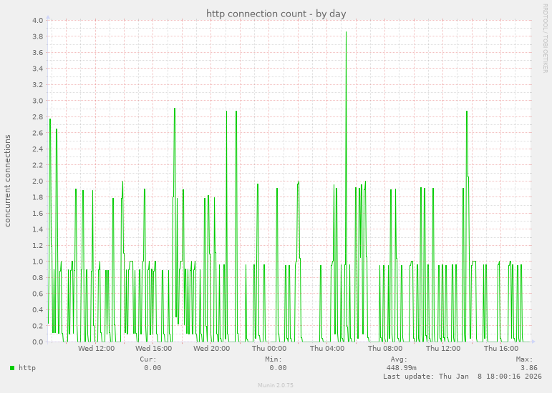
Task: Click the 'Thu 12:00' x-axis label
Action: (x=443, y=349)
